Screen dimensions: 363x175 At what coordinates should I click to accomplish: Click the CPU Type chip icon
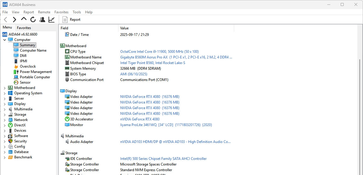(x=67, y=52)
